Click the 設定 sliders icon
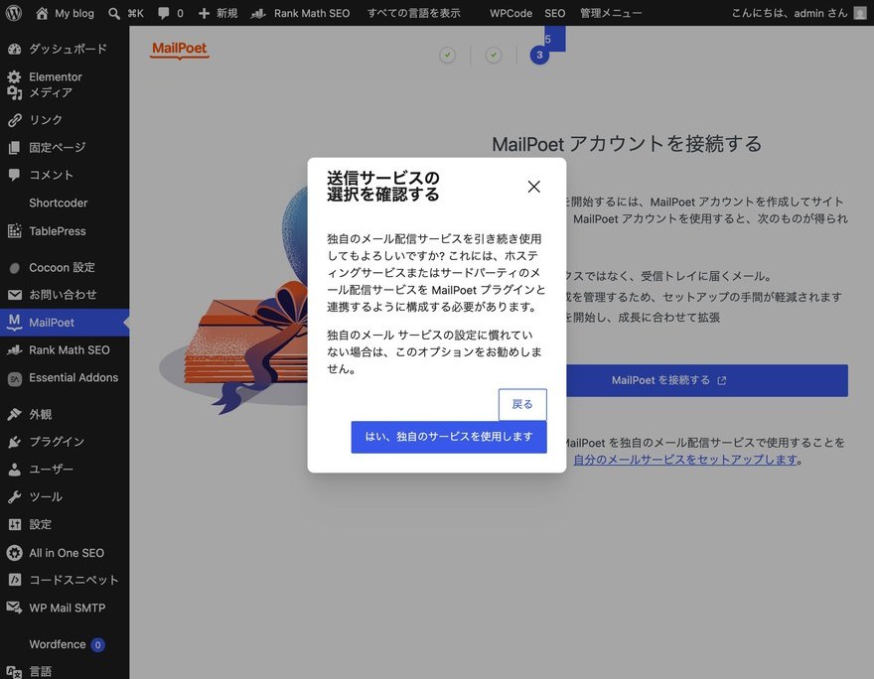 [x=15, y=524]
